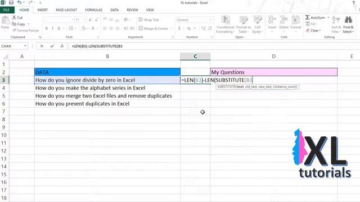Image resolution: width=360 pixels, height=202 pixels.
Task: Expand the Copy dropdown arrow
Action: click(x=29, y=24)
